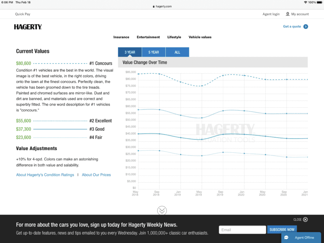Click the Agent login link
324x243 pixels.
pyautogui.click(x=271, y=14)
